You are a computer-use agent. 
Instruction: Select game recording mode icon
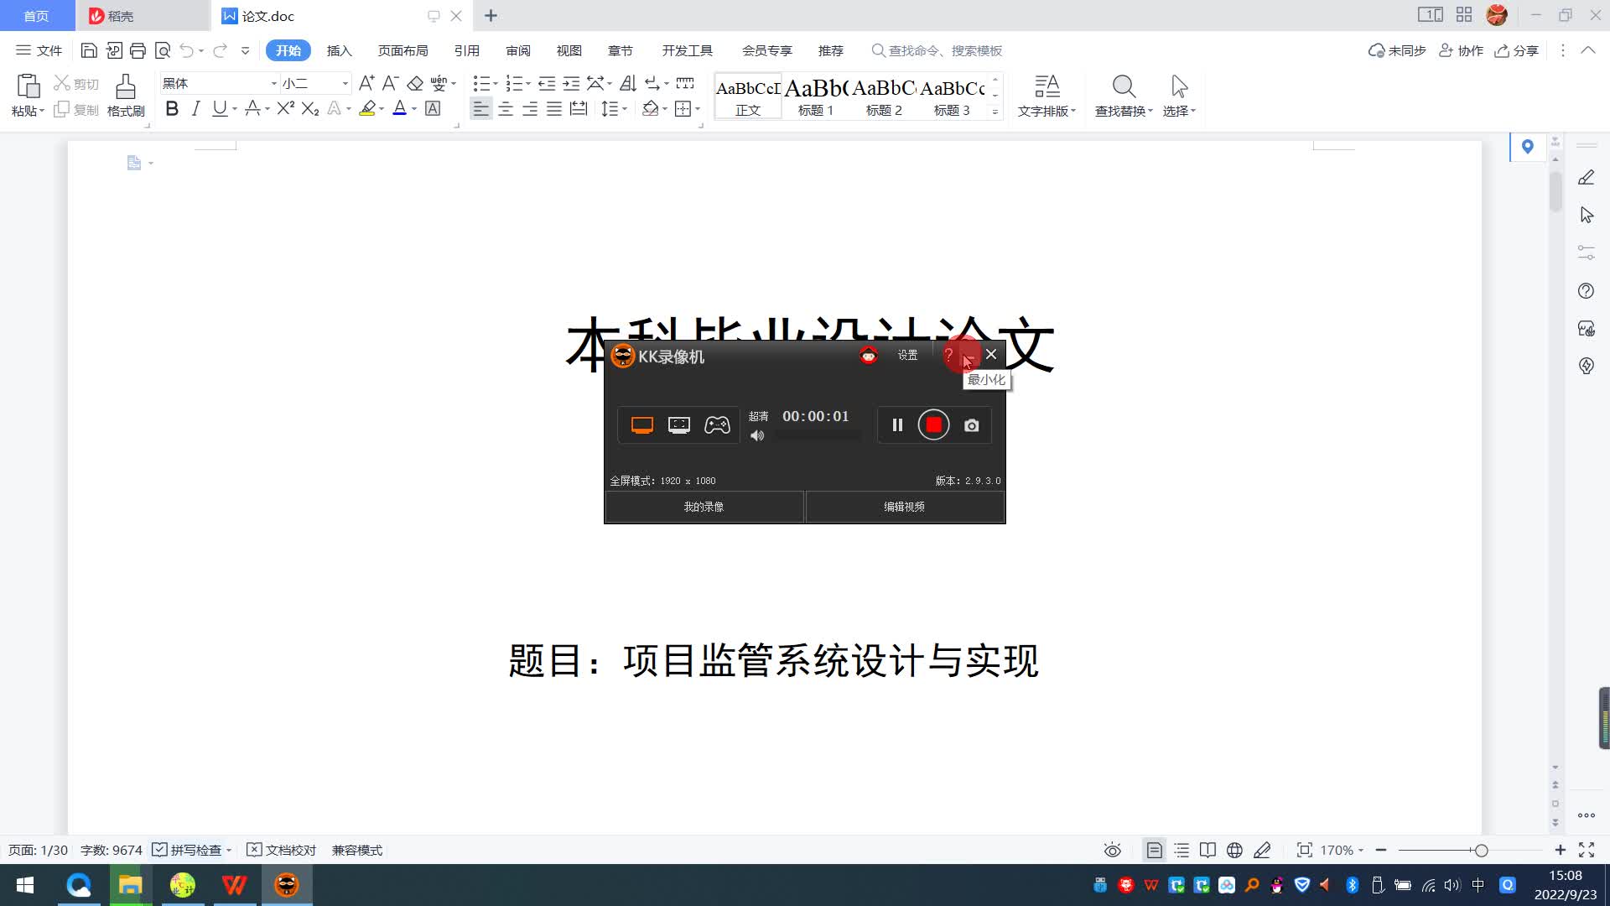click(717, 425)
